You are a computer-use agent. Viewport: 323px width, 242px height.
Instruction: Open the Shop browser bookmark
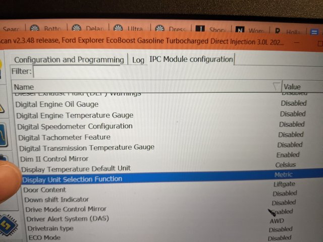[210, 29]
